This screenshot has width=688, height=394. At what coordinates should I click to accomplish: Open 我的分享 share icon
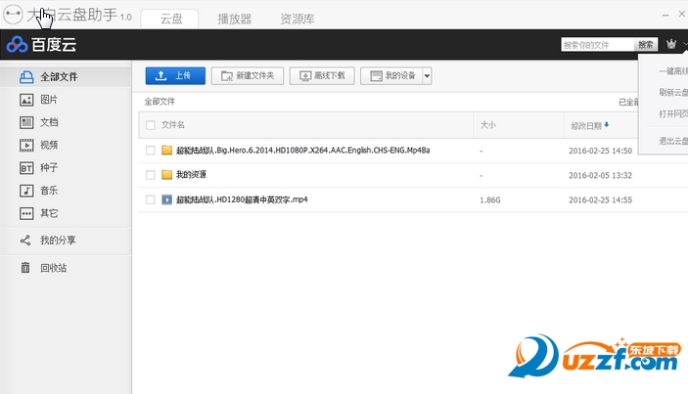click(x=25, y=241)
